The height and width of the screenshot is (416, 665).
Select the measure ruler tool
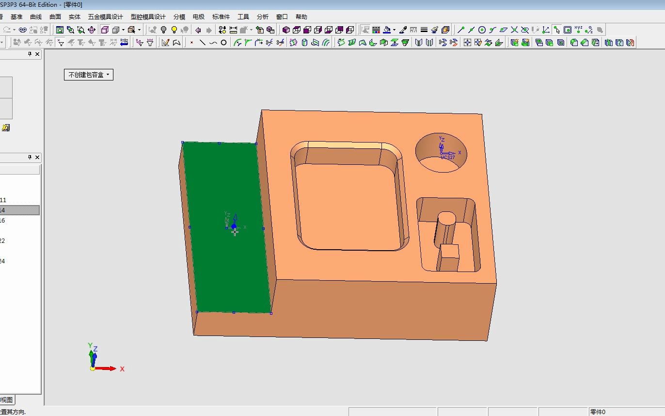tap(234, 30)
